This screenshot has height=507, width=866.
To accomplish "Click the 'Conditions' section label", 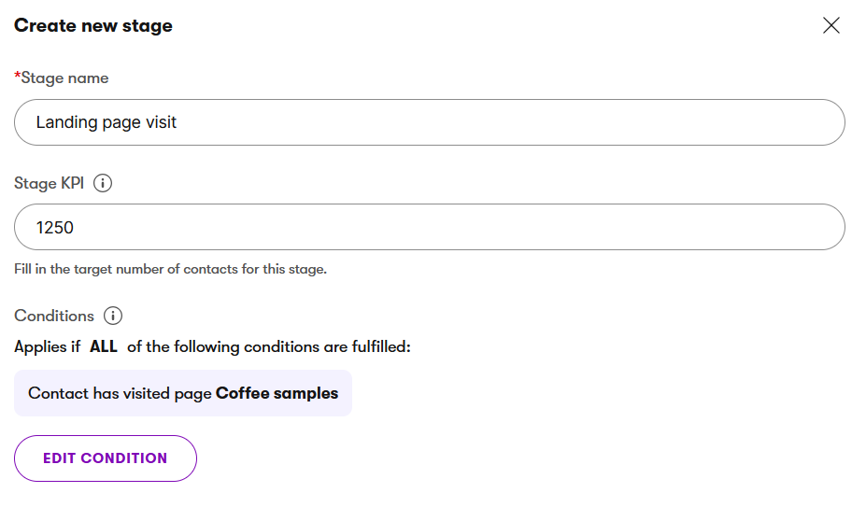I will click(x=54, y=316).
